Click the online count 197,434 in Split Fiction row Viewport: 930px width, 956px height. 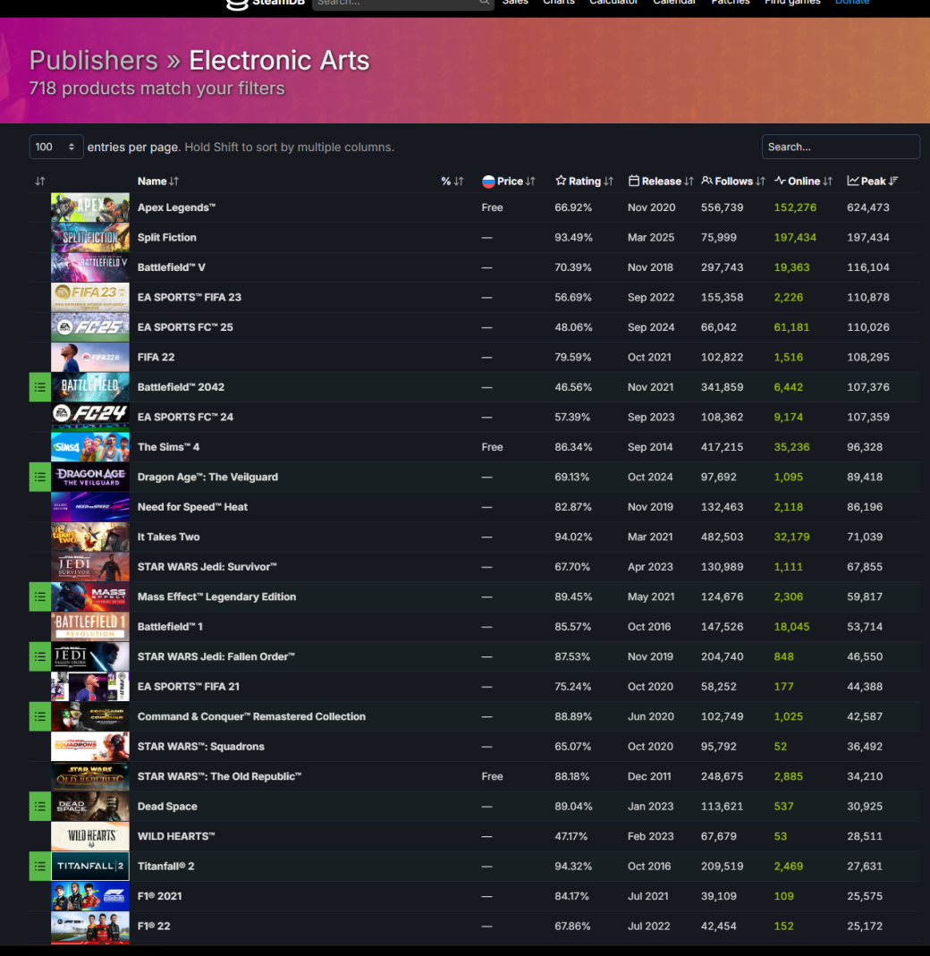click(x=795, y=237)
